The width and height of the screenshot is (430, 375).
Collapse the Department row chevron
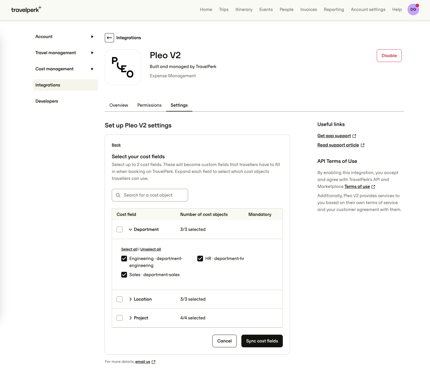pos(130,229)
